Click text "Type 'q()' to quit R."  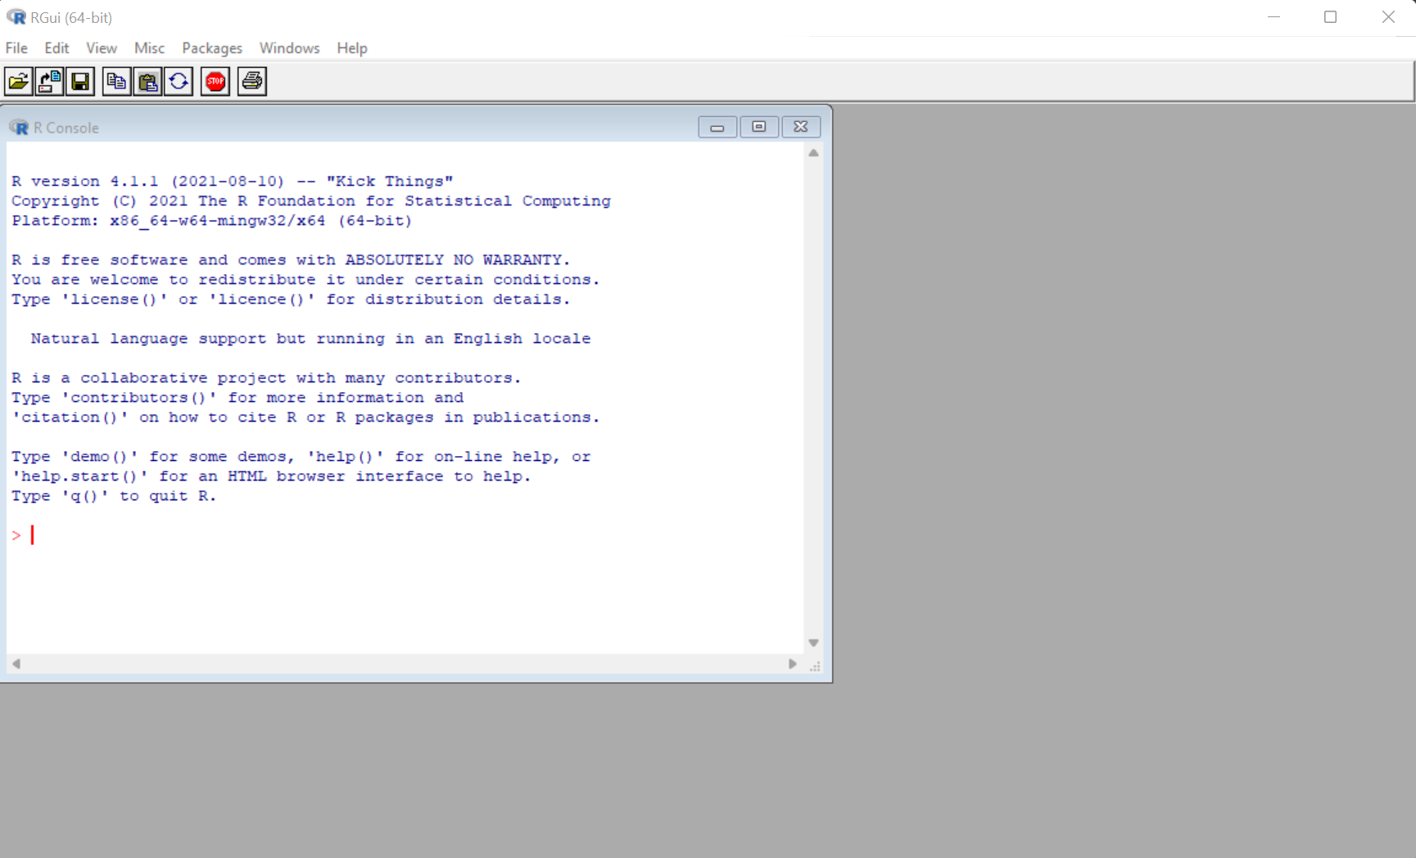pos(114,496)
